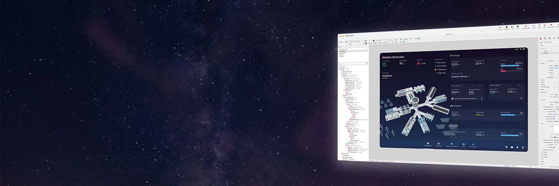Click the solar panel cleaning info icon

pyautogui.click(x=452, y=99)
